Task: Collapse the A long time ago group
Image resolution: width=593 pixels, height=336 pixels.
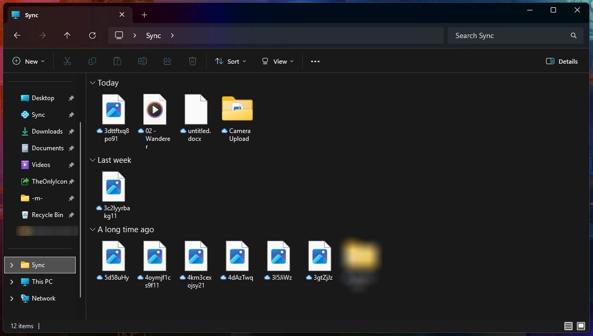Action: (92, 230)
